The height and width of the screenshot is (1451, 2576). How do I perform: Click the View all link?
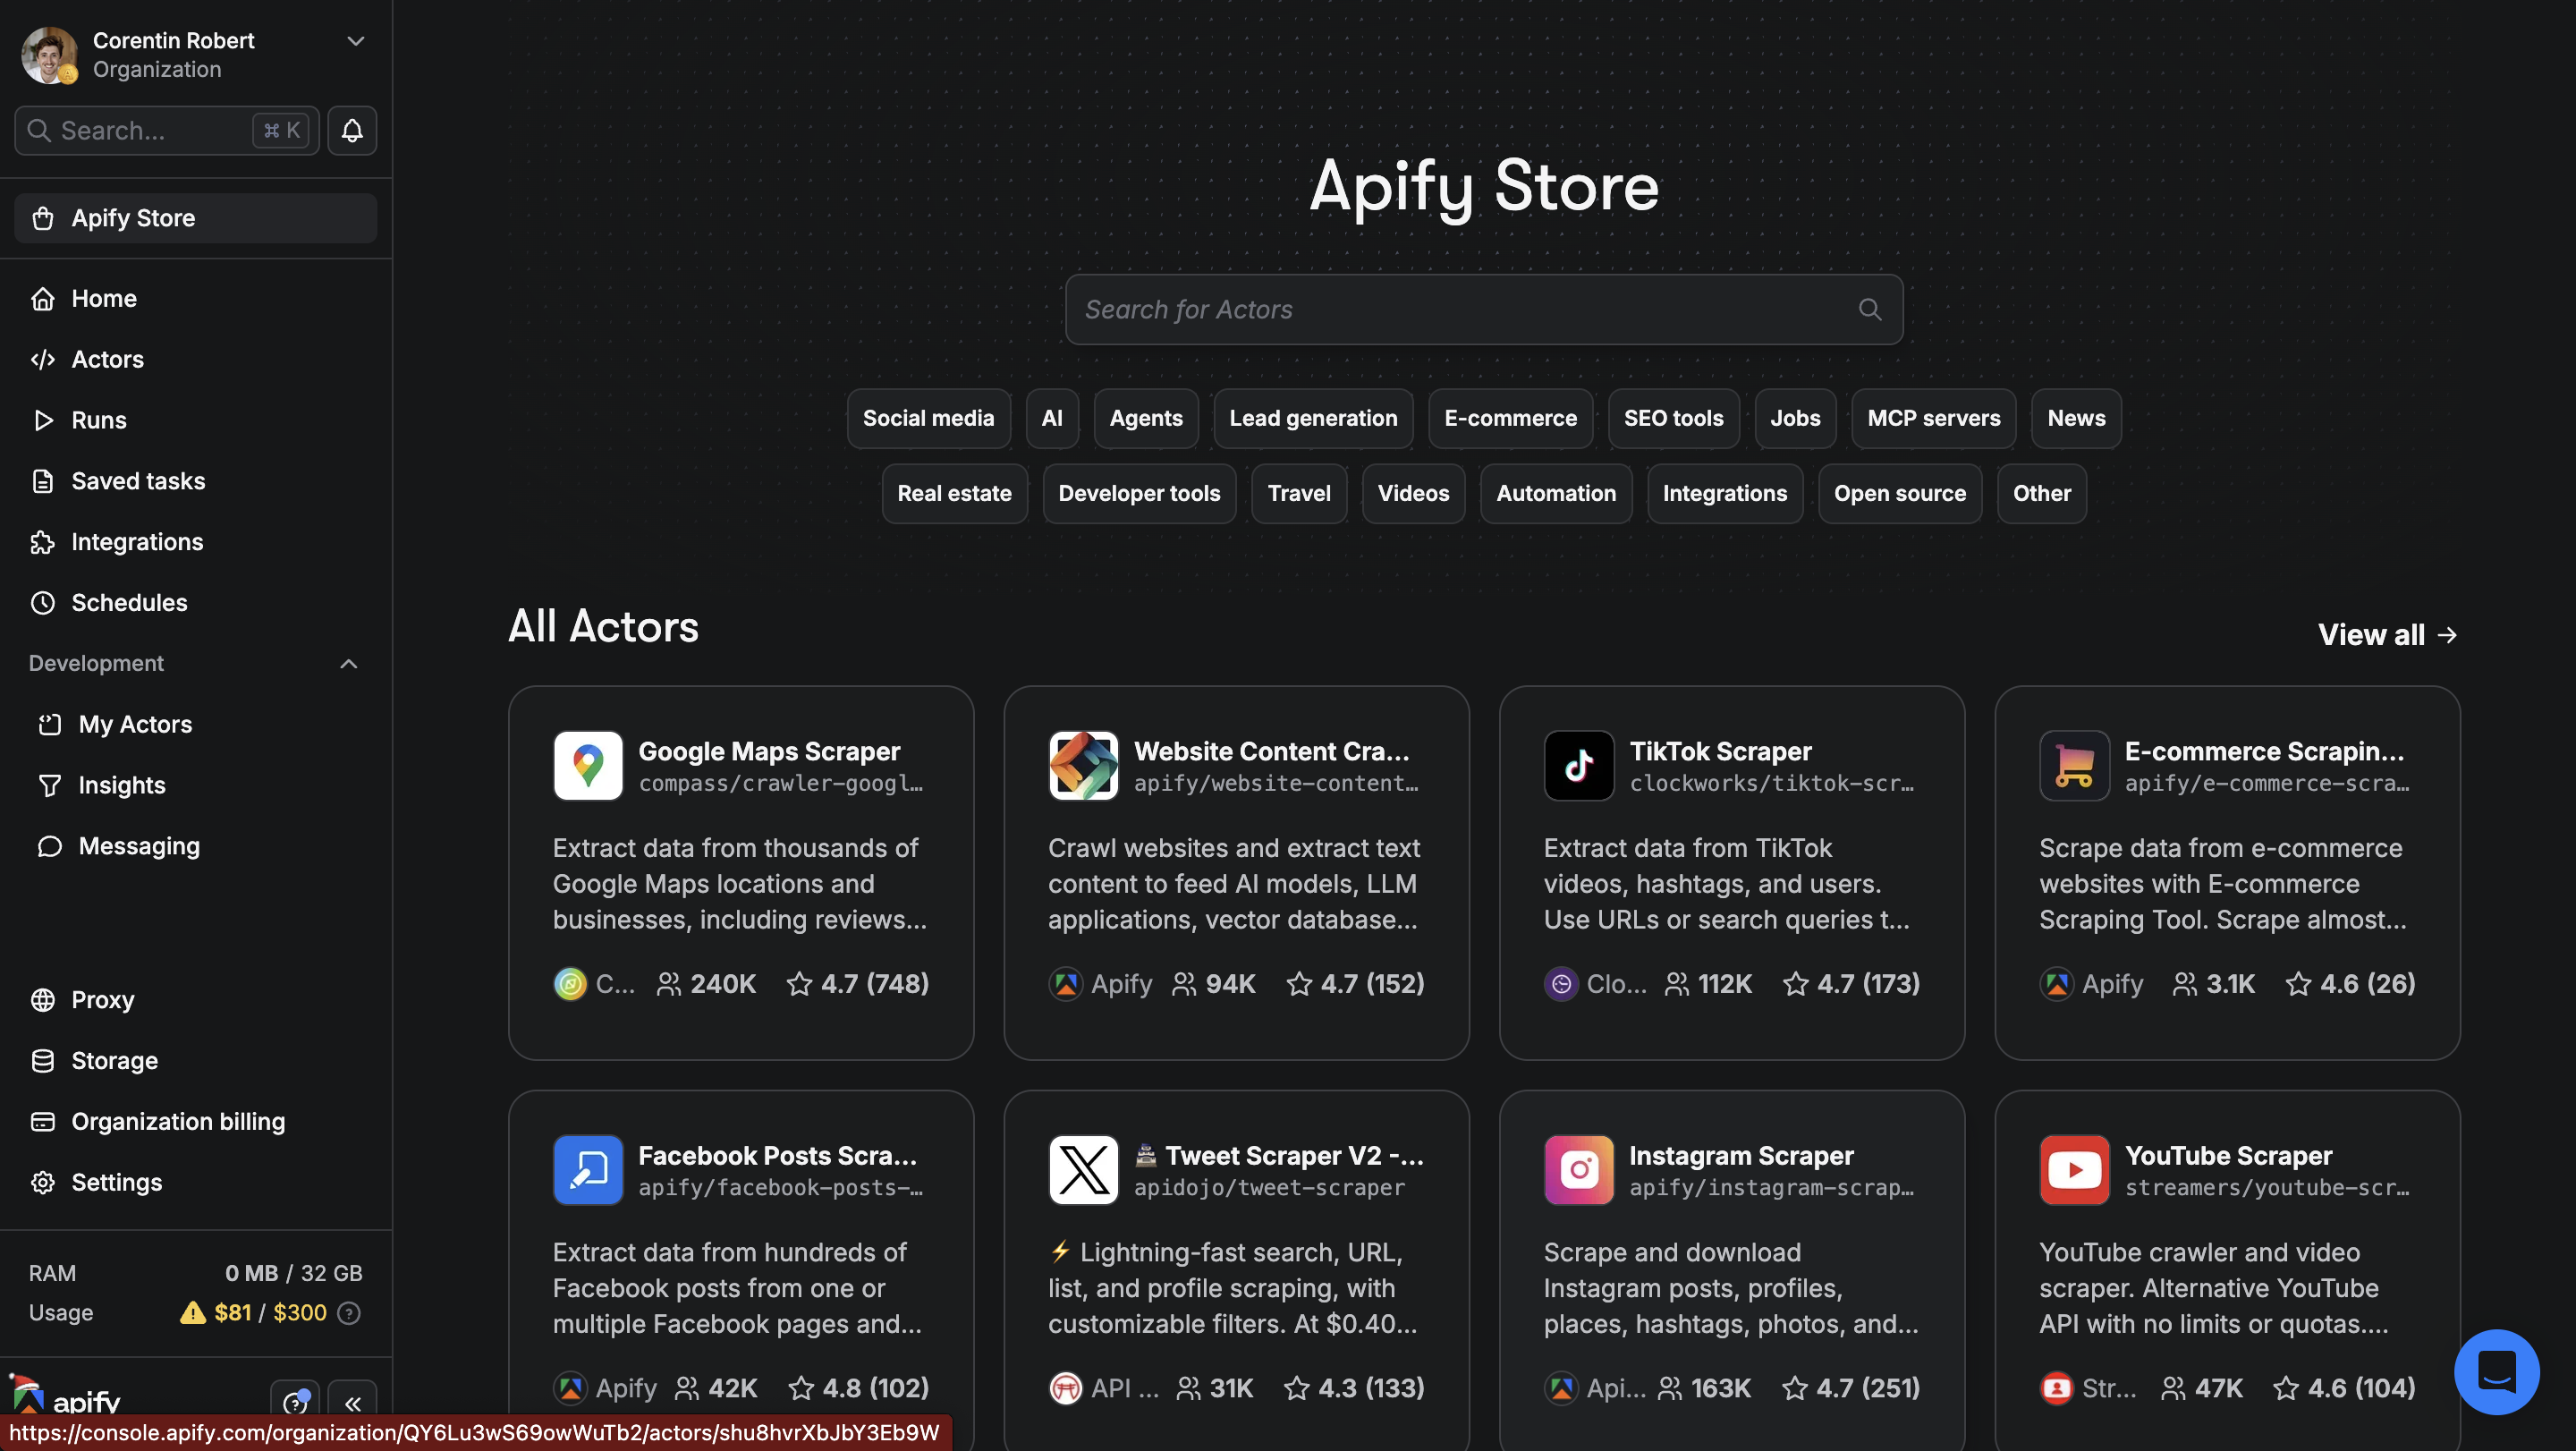pyautogui.click(x=2387, y=634)
